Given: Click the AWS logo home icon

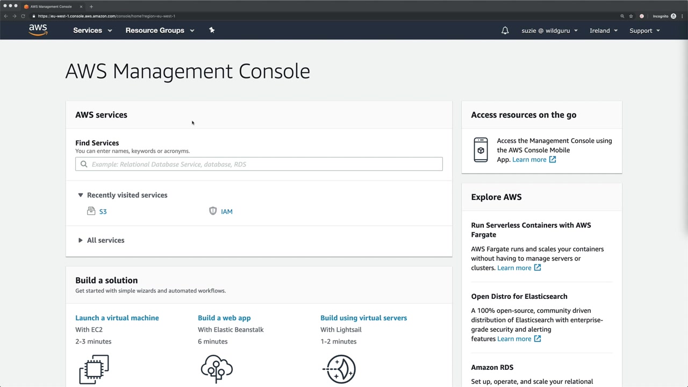Looking at the screenshot, I should [38, 30].
